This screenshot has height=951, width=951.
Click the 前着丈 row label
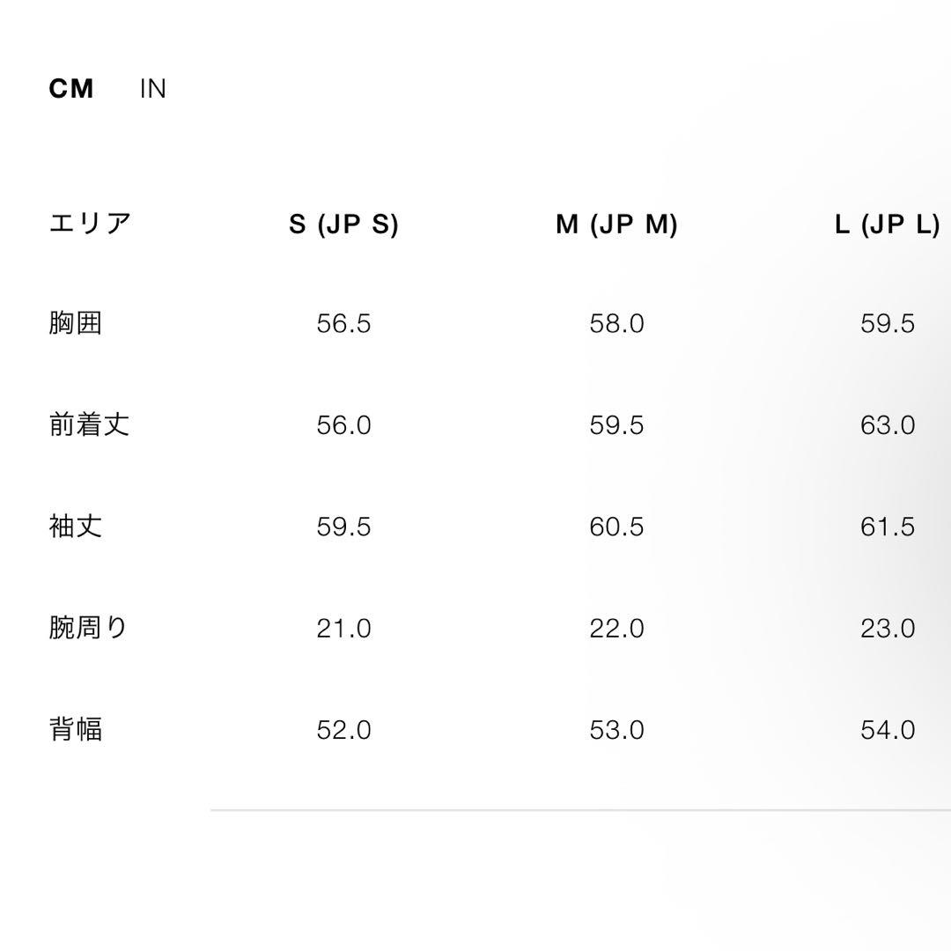coord(90,425)
